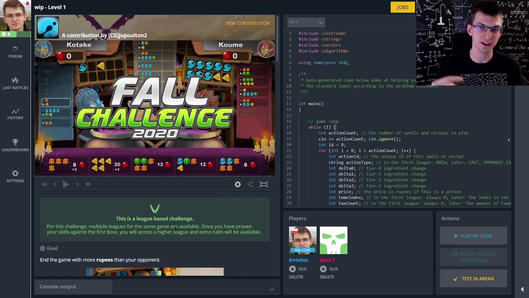Click TEST IN ARENA button

(473, 279)
